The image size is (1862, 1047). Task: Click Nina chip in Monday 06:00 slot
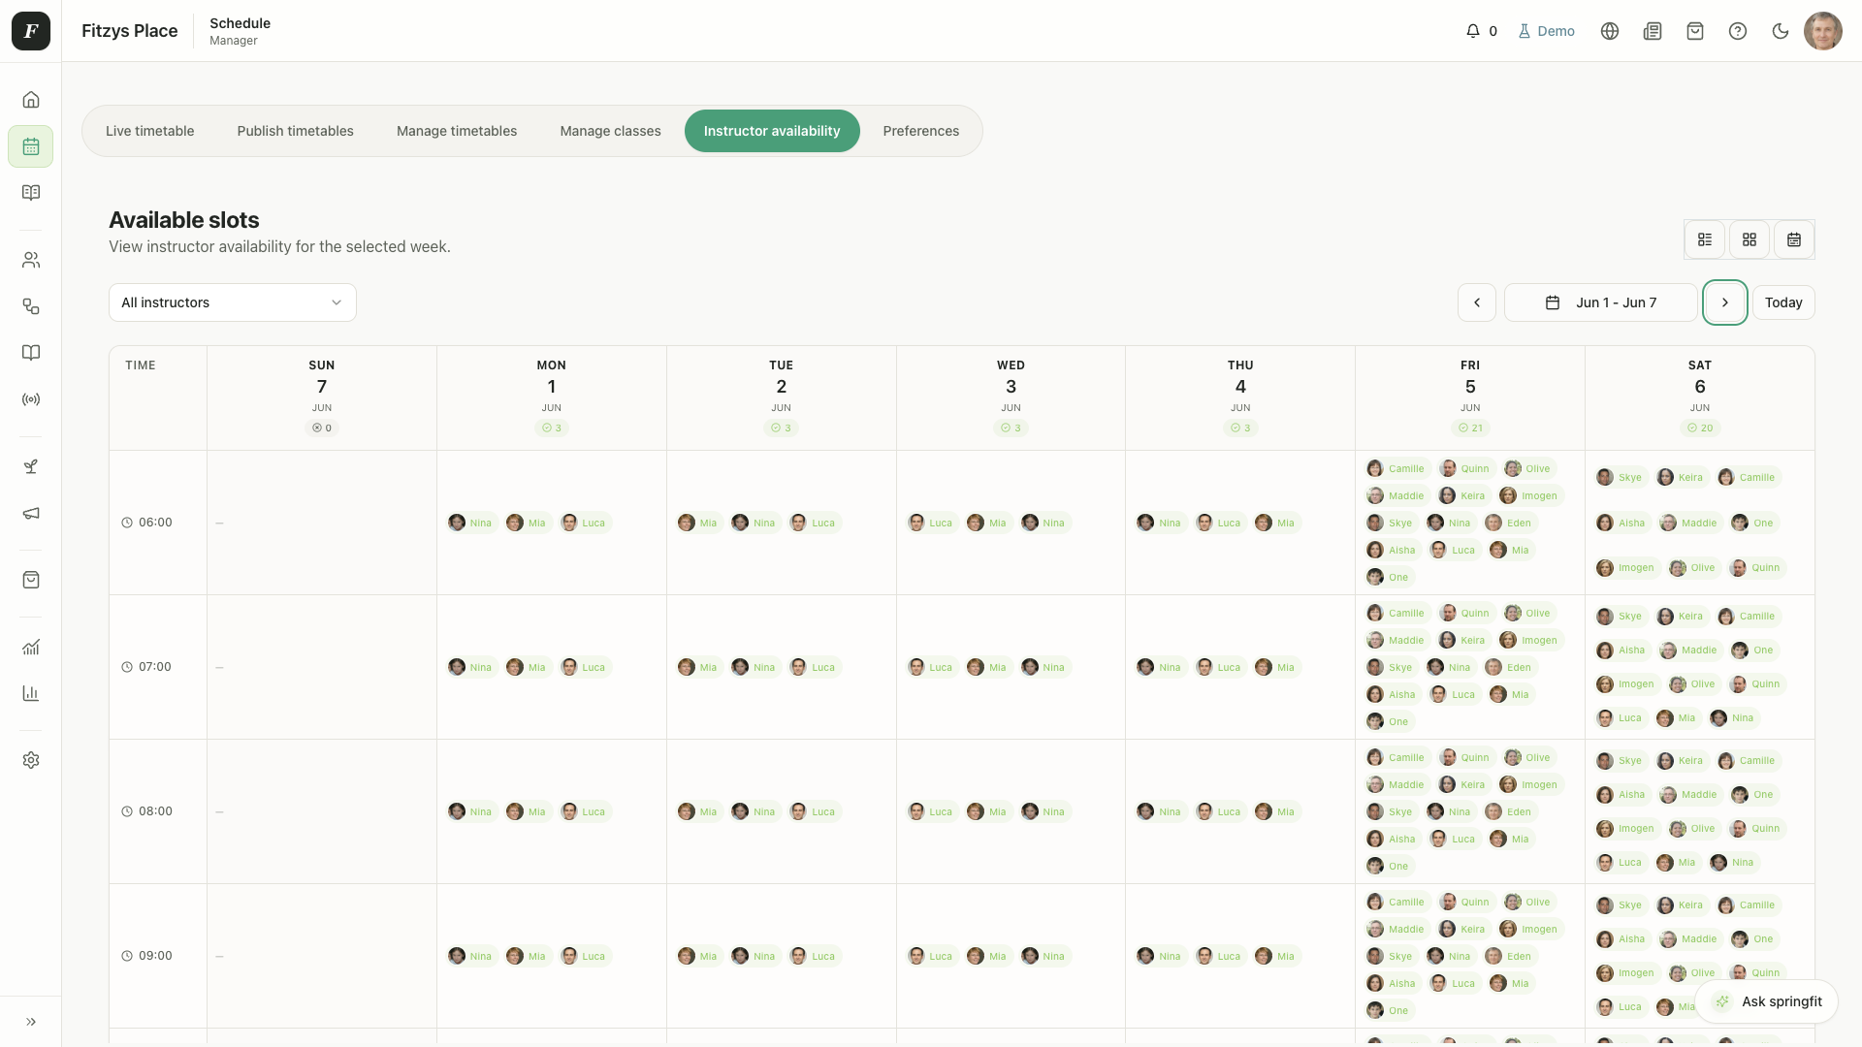point(471,523)
